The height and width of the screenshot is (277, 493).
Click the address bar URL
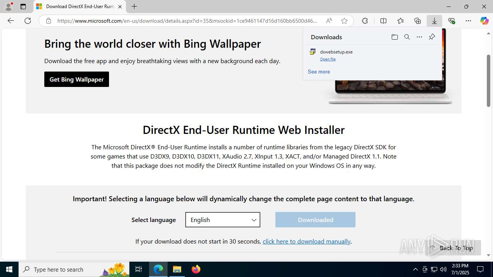point(187,21)
